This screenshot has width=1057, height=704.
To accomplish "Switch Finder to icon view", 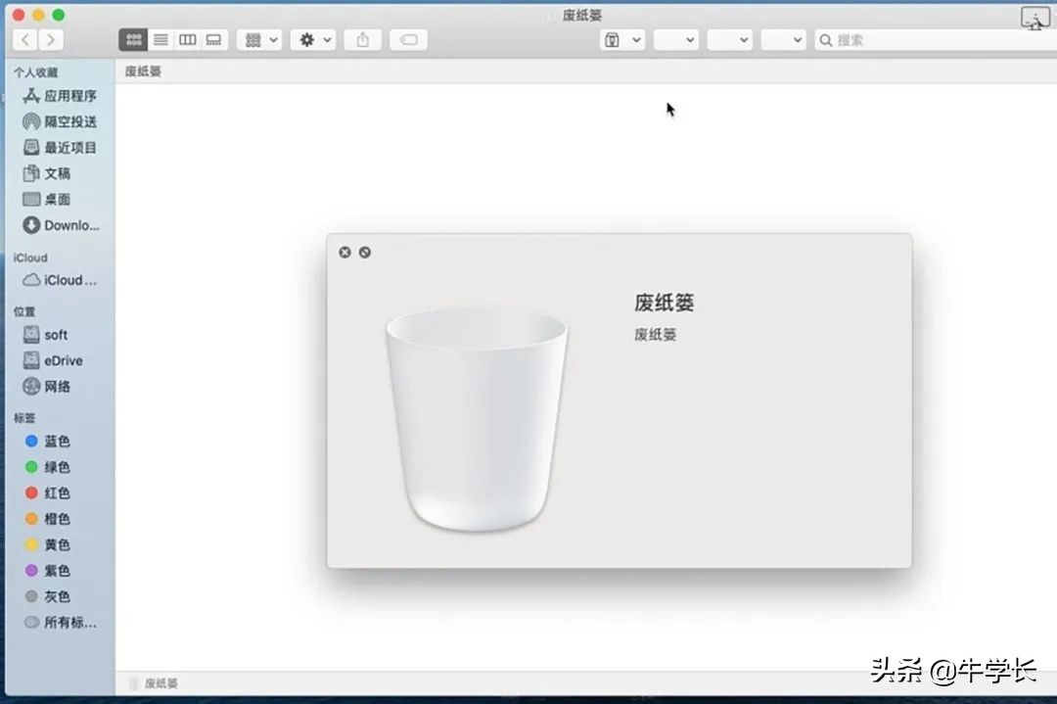I will tap(133, 39).
